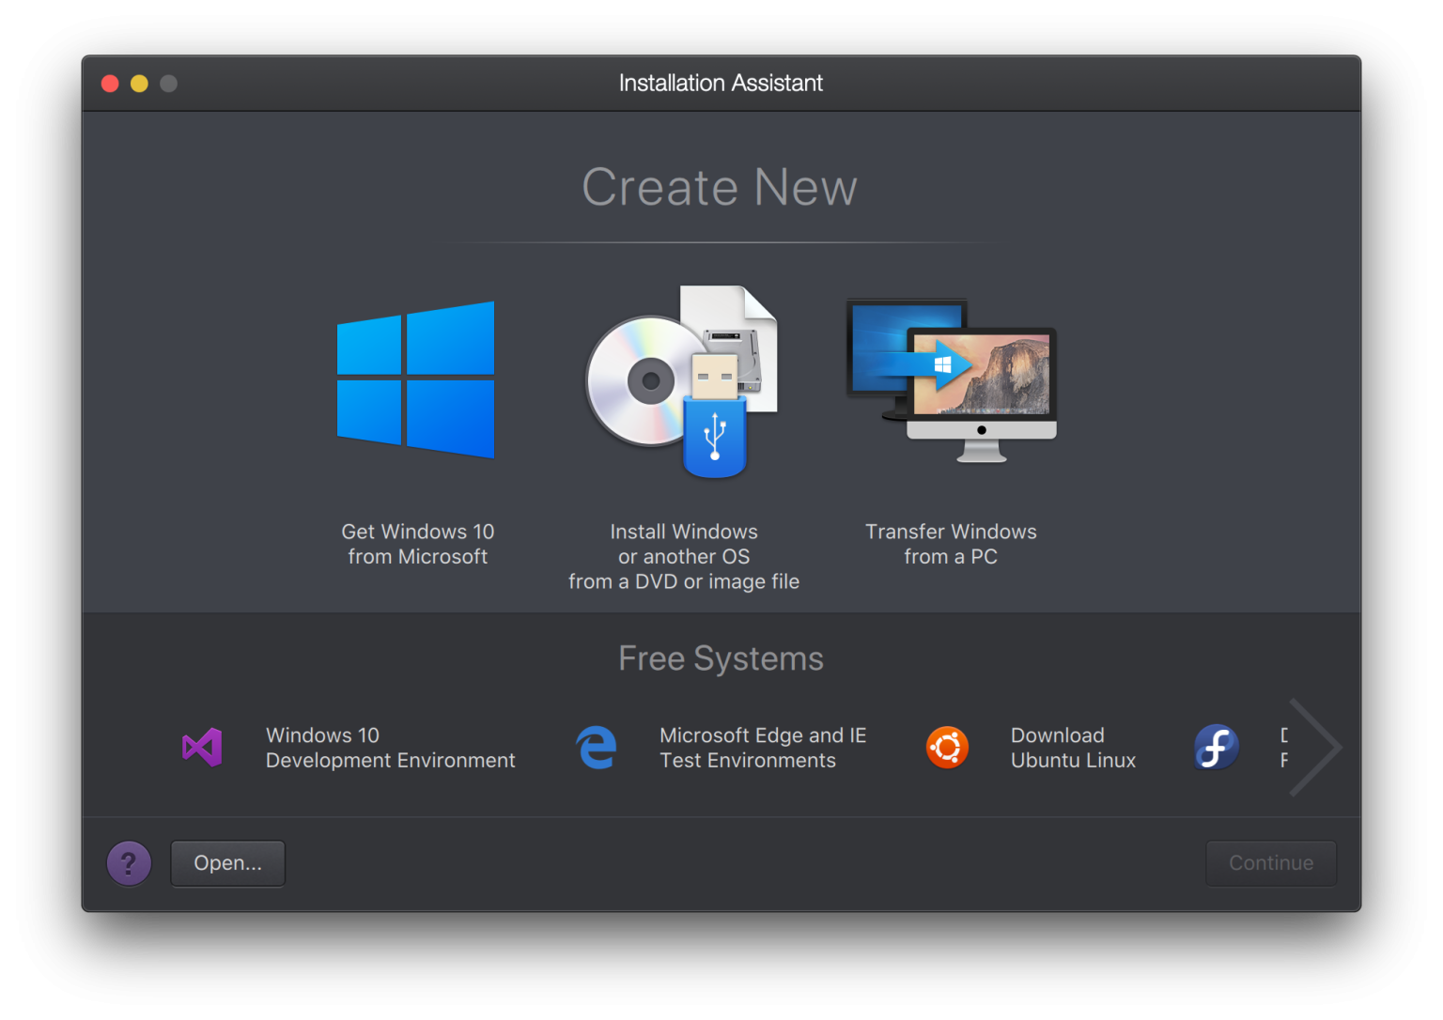Click Download Ubuntu Linux
Viewport: 1443px width, 1020px height.
click(1073, 747)
